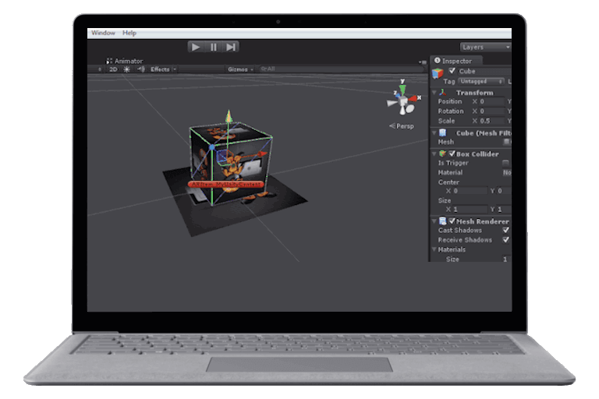Collapse the Materials foldout
The height and width of the screenshot is (399, 599).
pyautogui.click(x=434, y=249)
